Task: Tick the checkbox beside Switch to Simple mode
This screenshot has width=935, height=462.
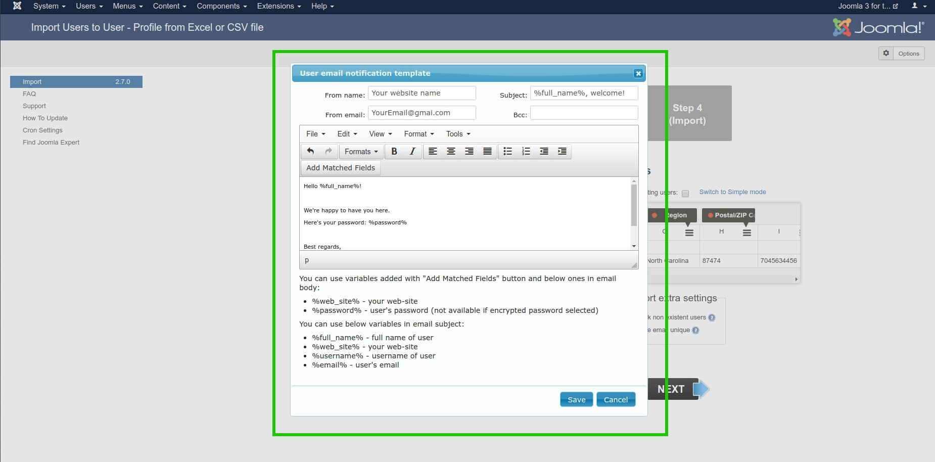Action: point(685,193)
